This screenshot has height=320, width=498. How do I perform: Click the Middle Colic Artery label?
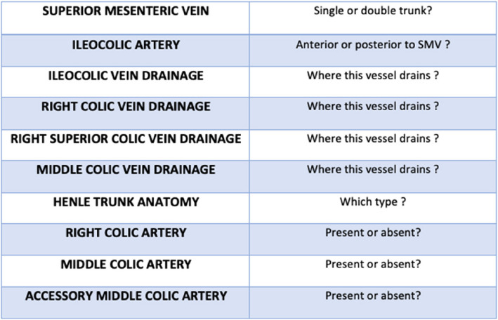pos(126,265)
